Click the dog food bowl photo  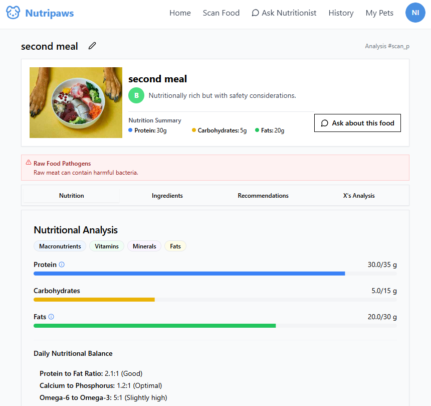(x=76, y=102)
